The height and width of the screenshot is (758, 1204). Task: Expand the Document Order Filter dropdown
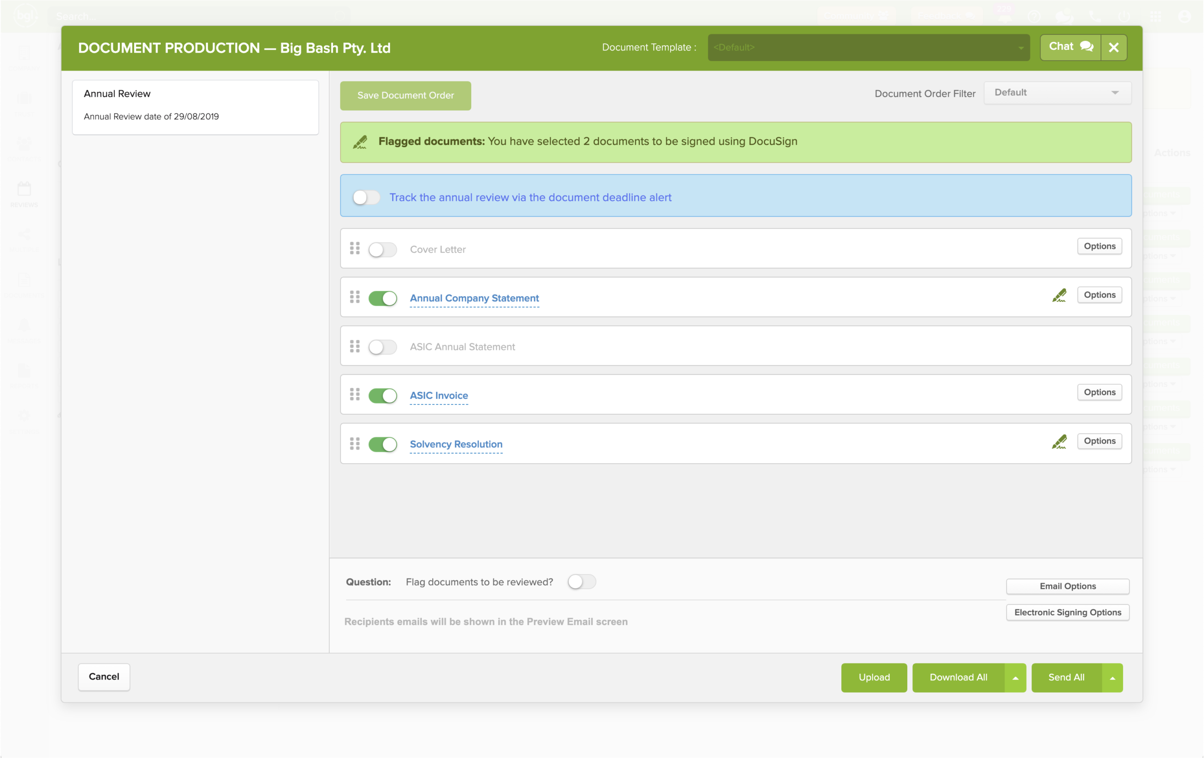click(x=1057, y=93)
